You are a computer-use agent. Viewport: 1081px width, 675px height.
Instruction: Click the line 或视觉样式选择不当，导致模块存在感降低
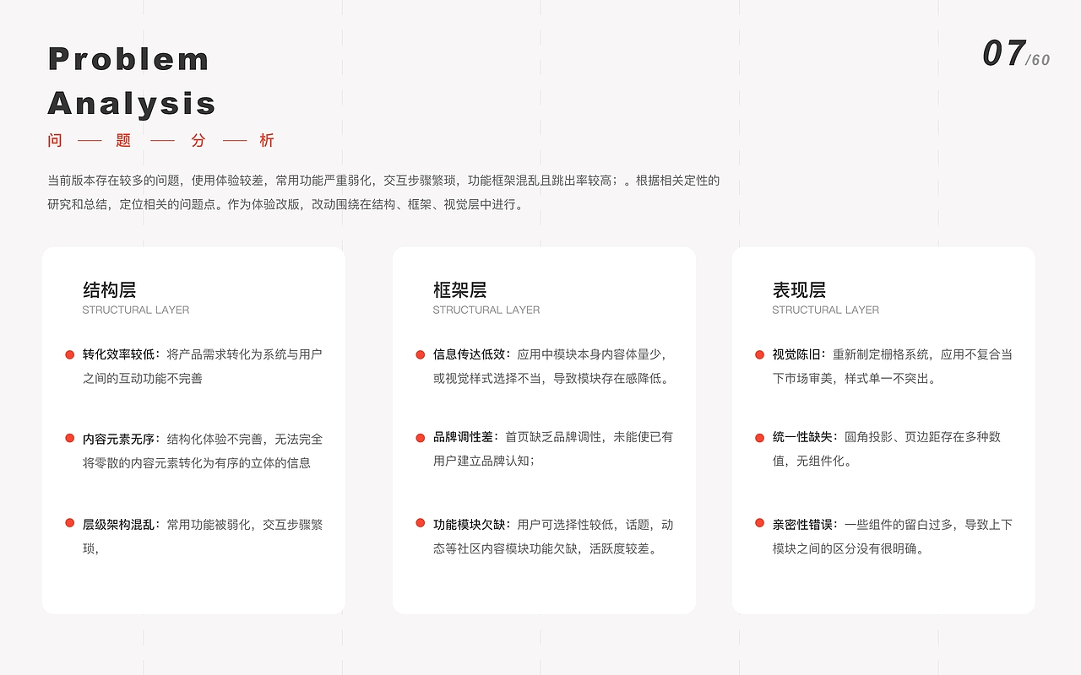[x=552, y=379]
